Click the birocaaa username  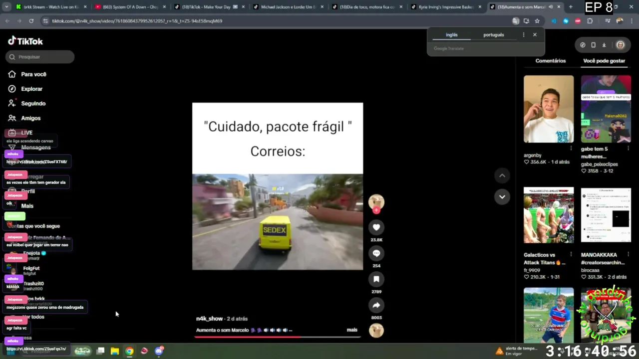coord(590,270)
